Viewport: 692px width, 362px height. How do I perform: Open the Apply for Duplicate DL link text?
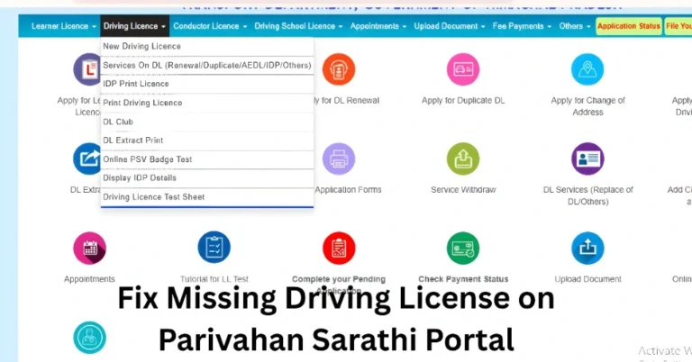(463, 101)
